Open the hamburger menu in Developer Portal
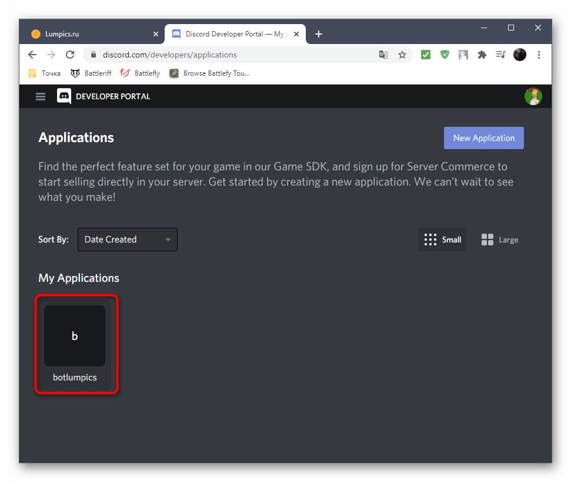Image resolution: width=571 pixels, height=482 pixels. click(41, 96)
